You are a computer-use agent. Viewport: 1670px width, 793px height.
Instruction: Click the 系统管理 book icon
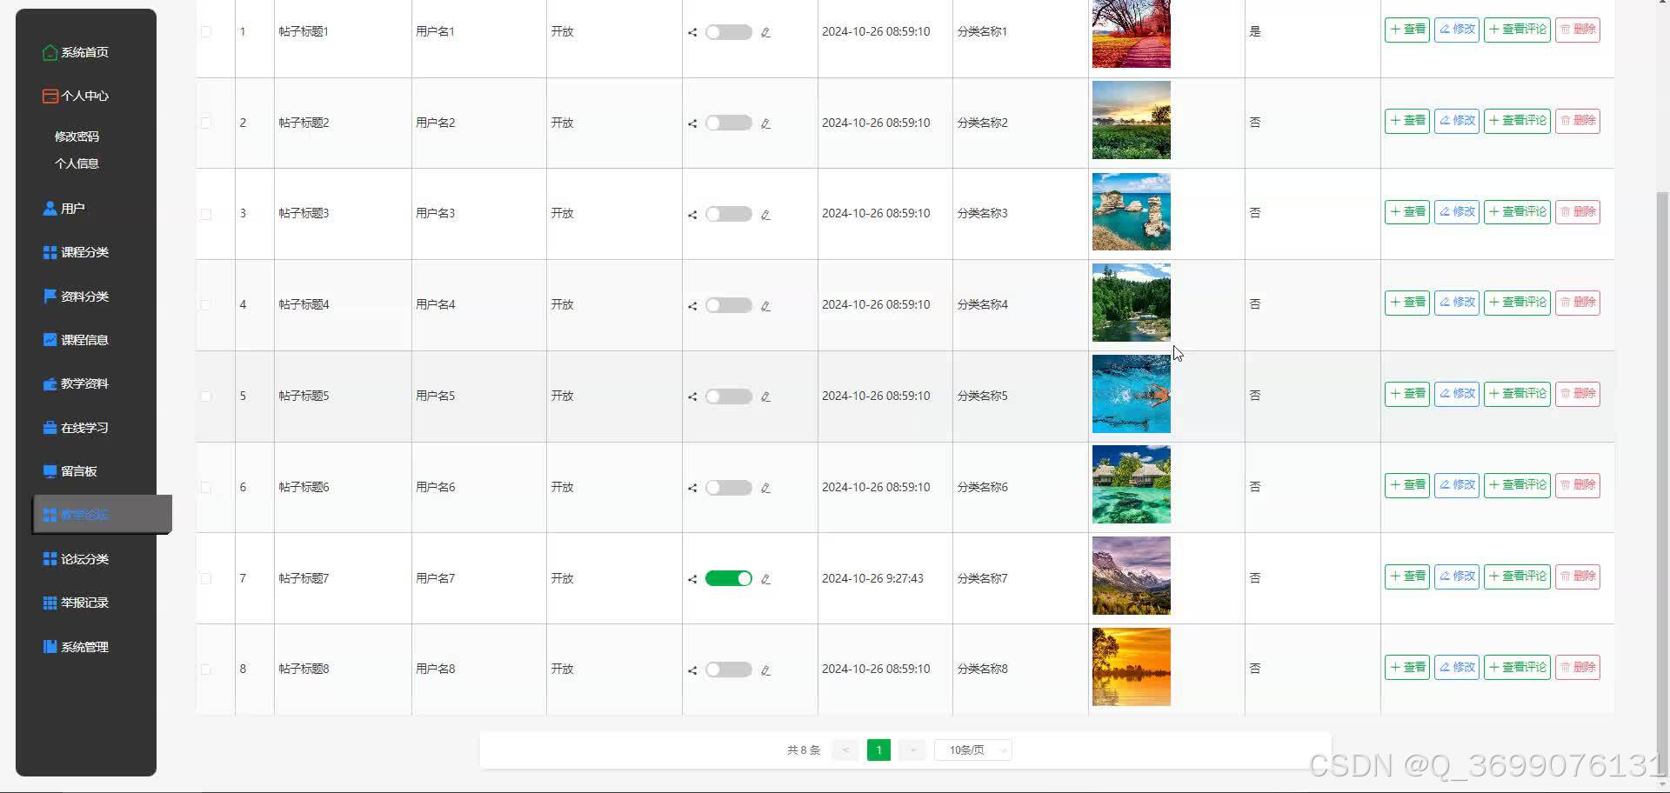[x=50, y=647]
